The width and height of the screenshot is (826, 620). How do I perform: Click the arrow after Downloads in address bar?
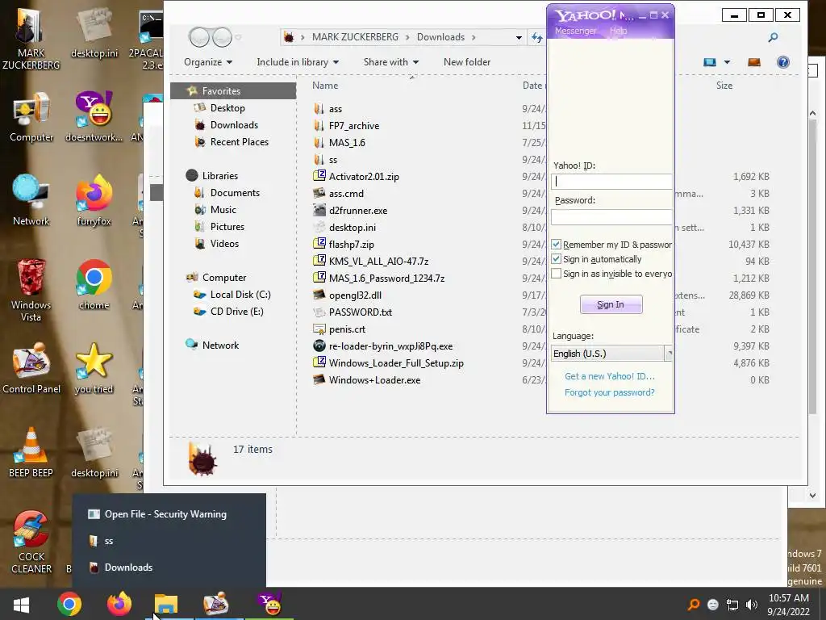pyautogui.click(x=473, y=37)
